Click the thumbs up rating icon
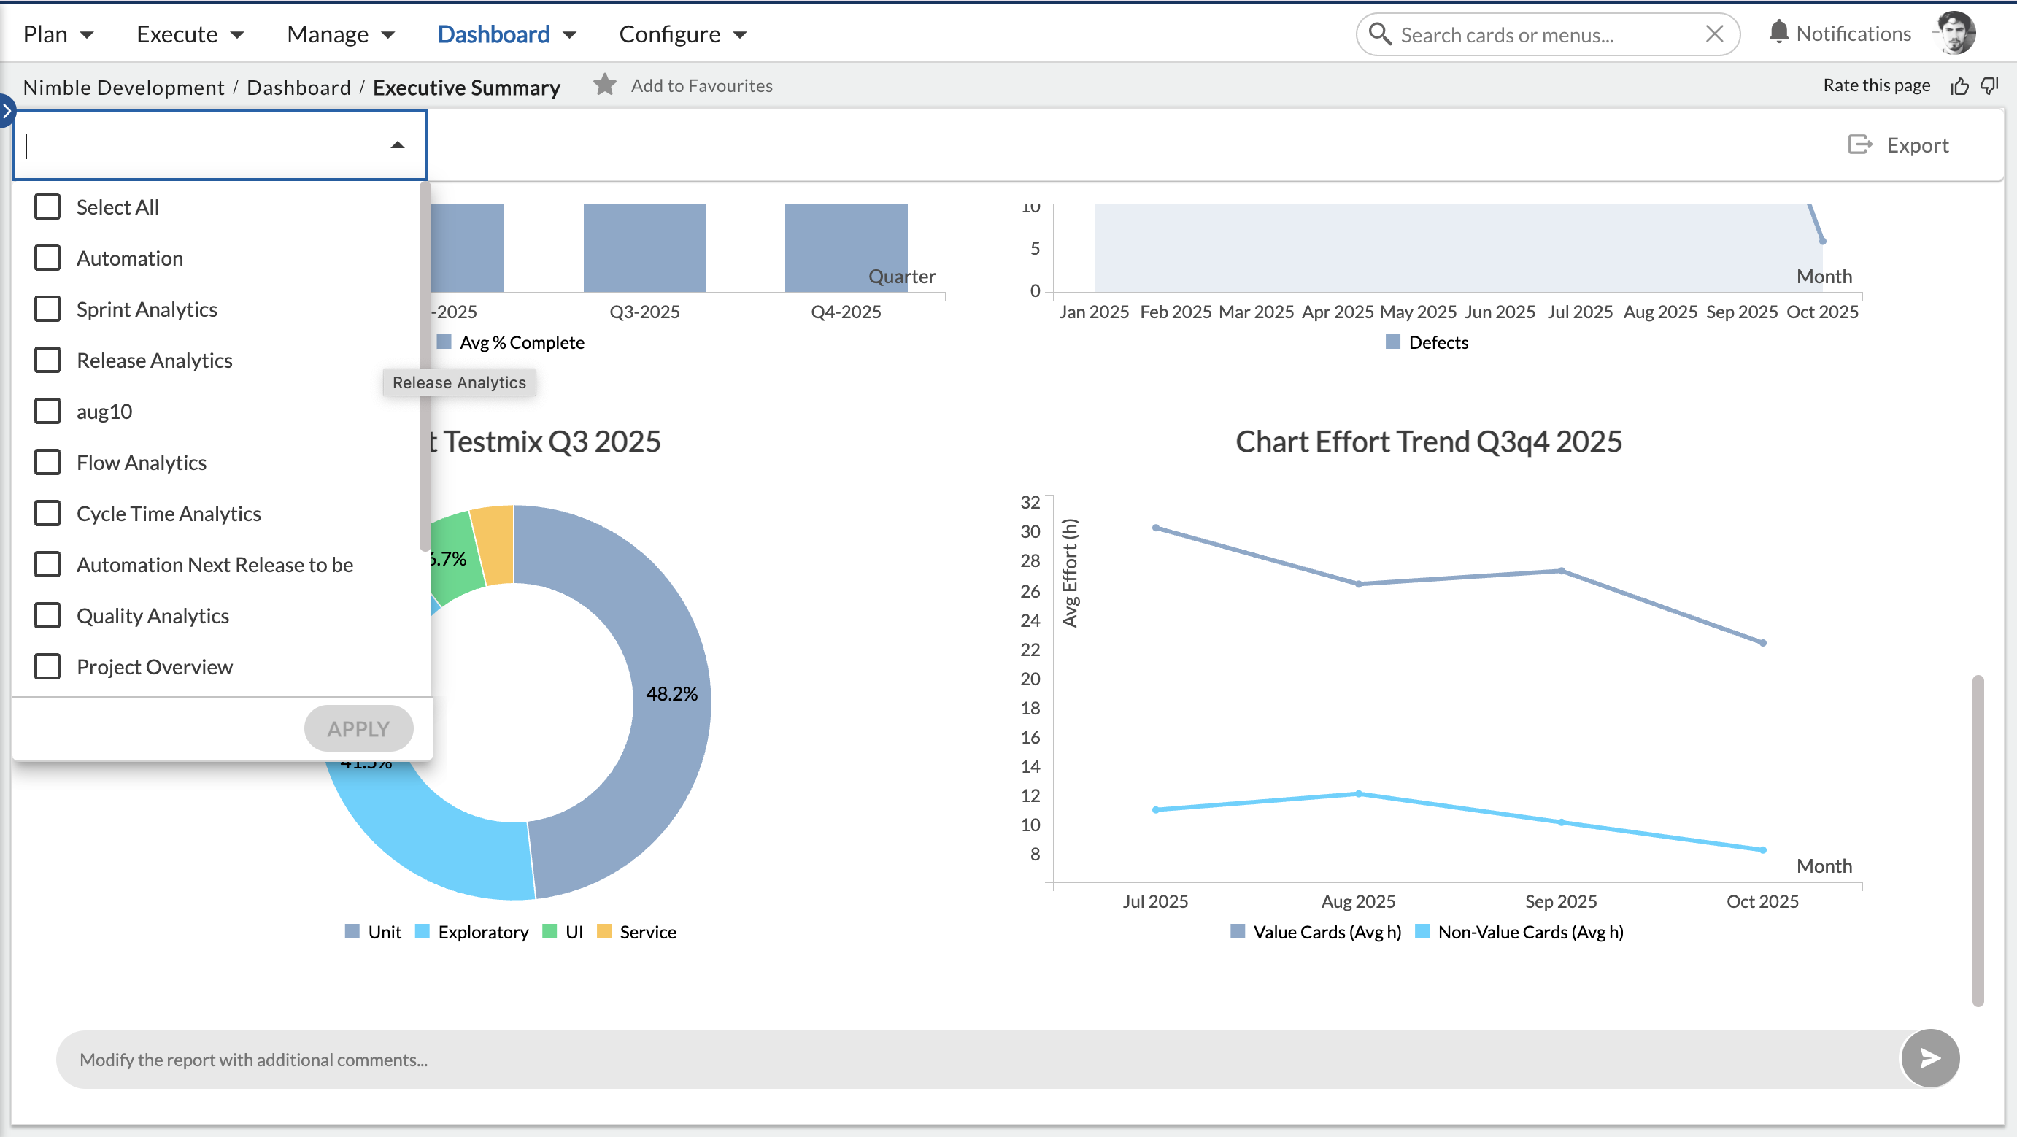The image size is (2017, 1137). [1960, 85]
